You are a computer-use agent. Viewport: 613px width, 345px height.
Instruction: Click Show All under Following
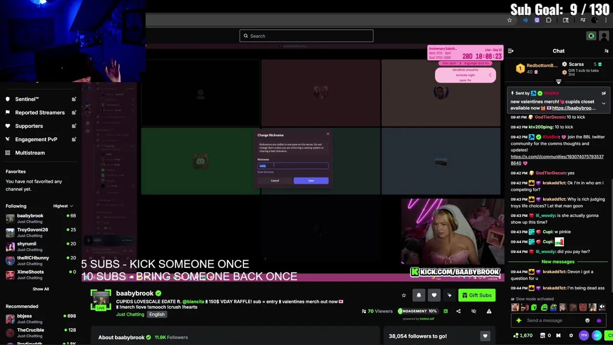click(41, 289)
